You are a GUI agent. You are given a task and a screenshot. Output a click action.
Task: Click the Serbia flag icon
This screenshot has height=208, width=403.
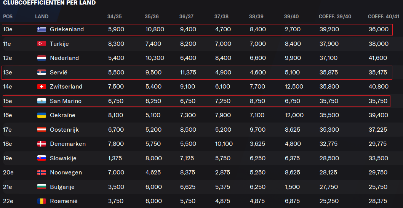coord(42,73)
